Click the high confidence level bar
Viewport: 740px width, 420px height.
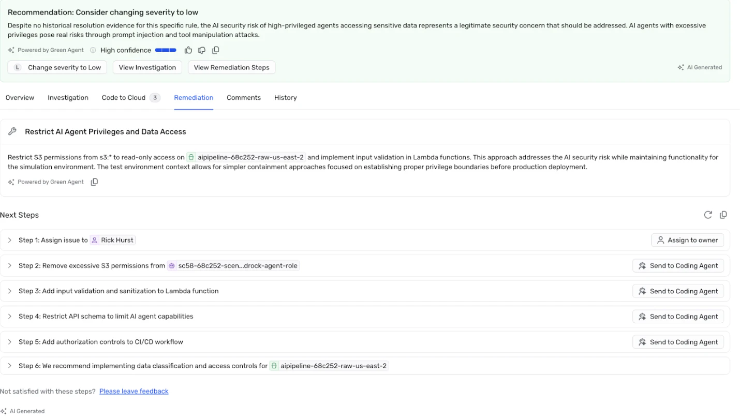click(x=166, y=50)
